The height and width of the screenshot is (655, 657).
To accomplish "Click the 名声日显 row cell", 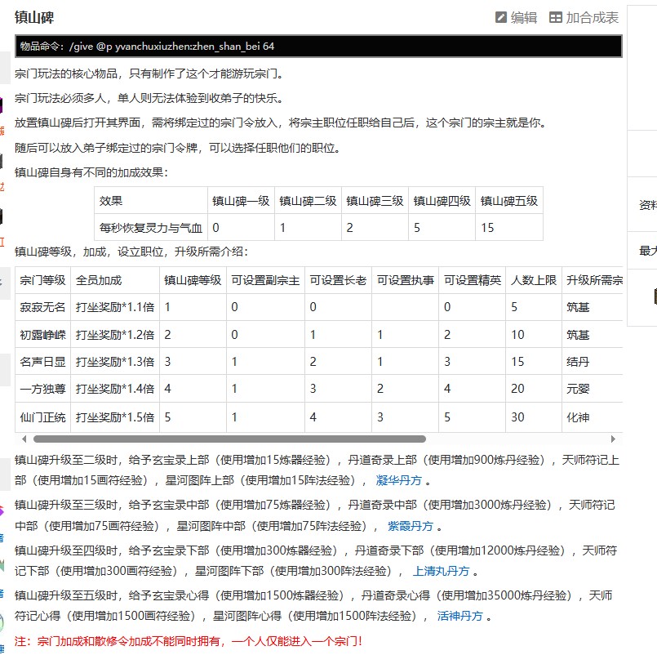I will click(x=42, y=362).
